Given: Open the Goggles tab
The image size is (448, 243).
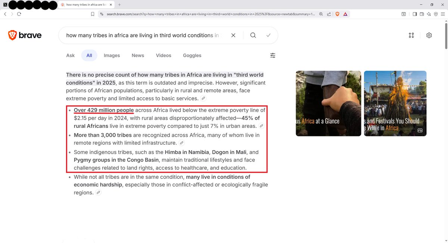Looking at the screenshot, I should coord(192,55).
